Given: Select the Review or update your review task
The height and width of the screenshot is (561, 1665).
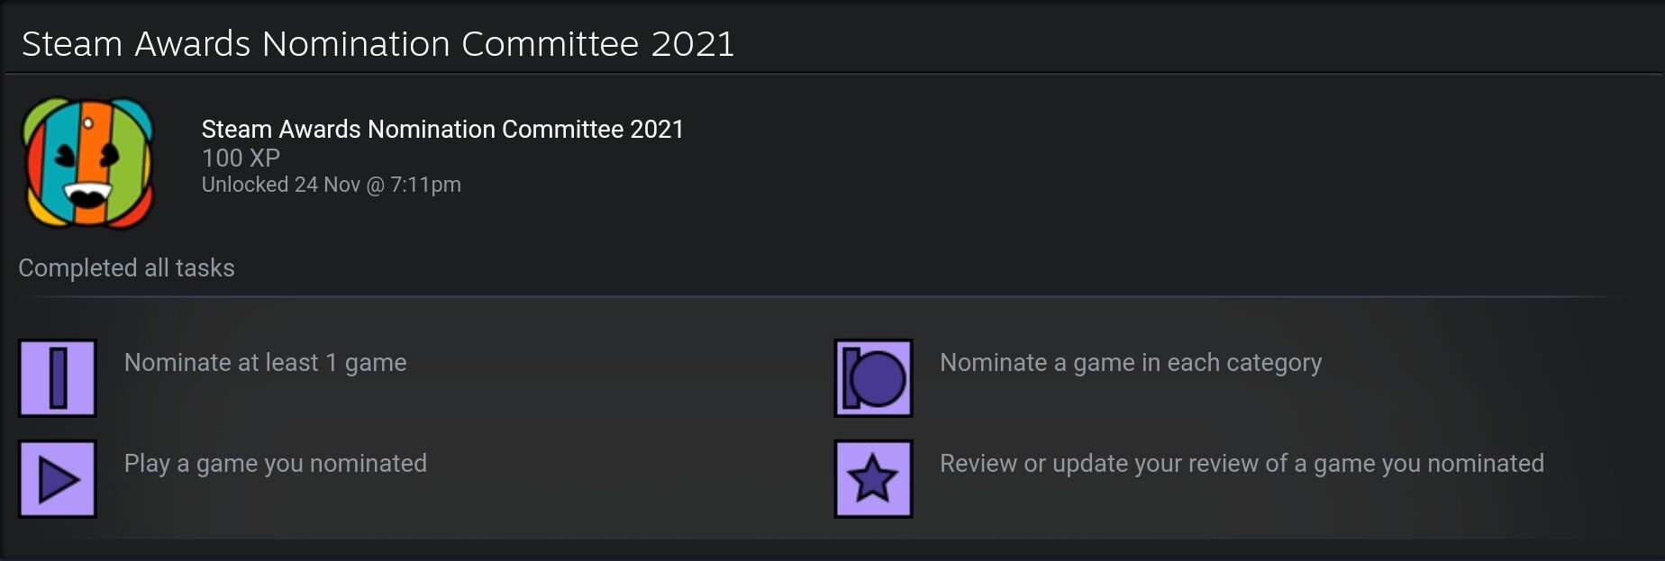Looking at the screenshot, I should point(1242,464).
